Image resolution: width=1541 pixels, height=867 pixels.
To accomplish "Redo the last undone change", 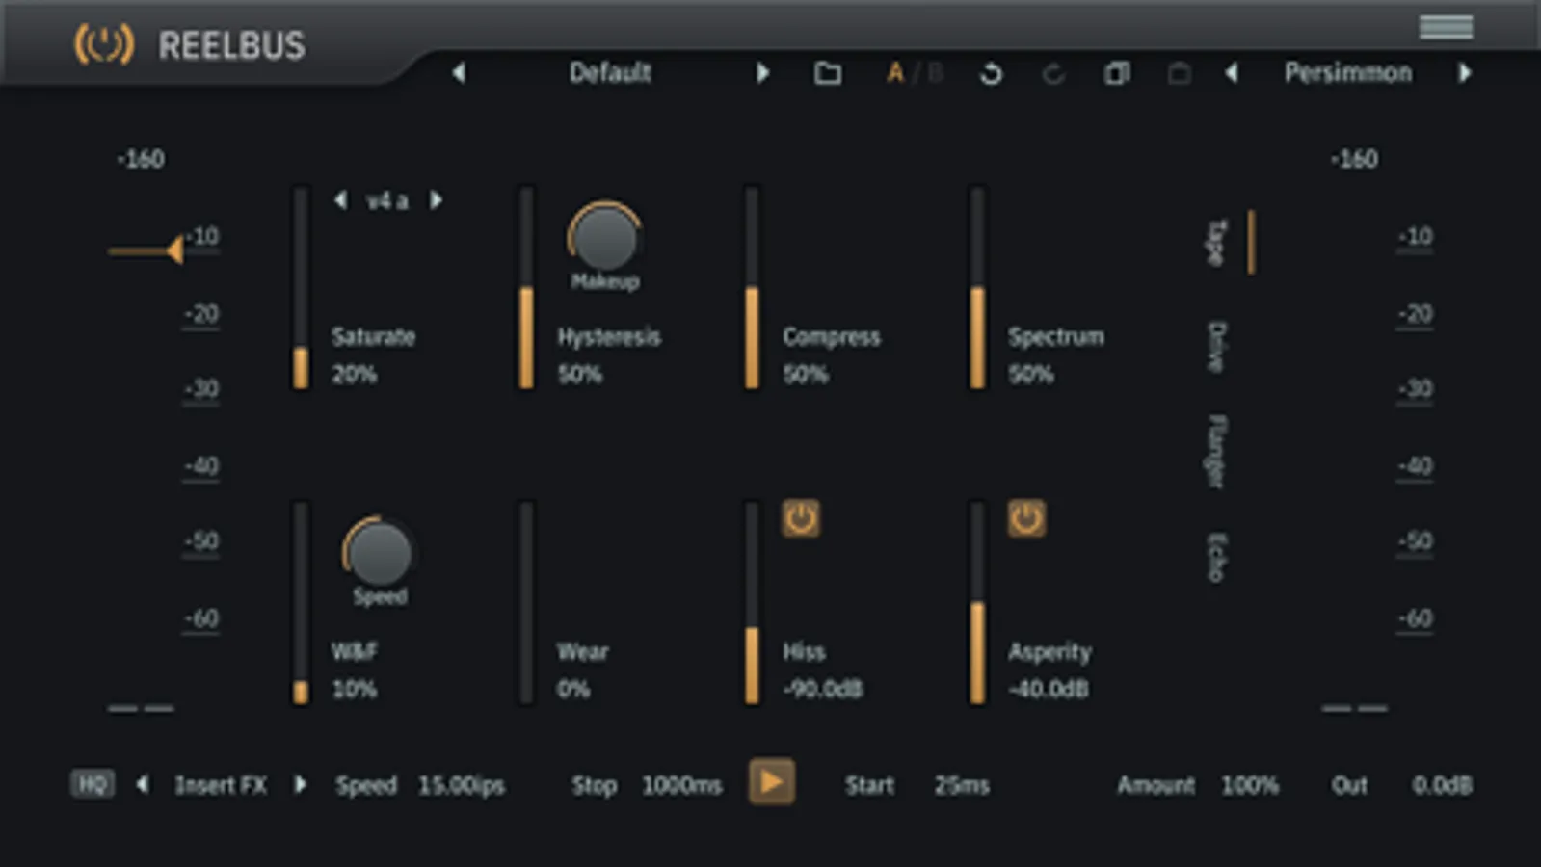I will (x=1053, y=73).
